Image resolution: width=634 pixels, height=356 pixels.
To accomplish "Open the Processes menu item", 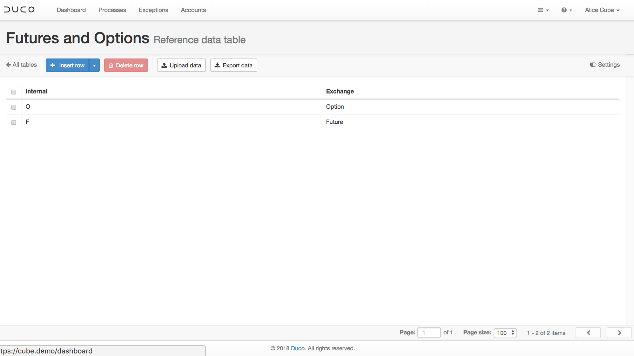I will (112, 10).
